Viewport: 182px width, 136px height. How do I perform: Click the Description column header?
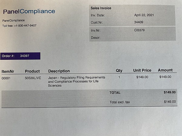(x=59, y=71)
